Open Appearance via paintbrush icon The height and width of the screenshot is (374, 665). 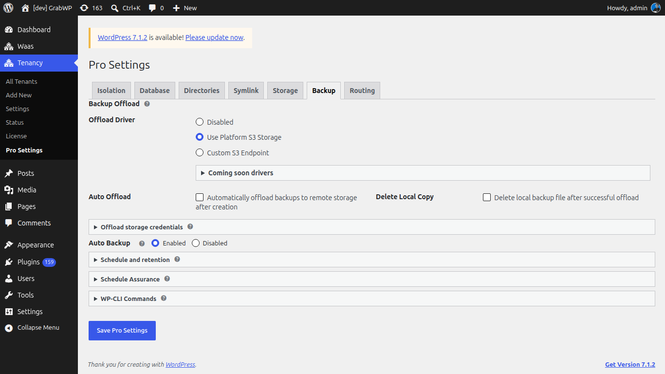tap(9, 245)
